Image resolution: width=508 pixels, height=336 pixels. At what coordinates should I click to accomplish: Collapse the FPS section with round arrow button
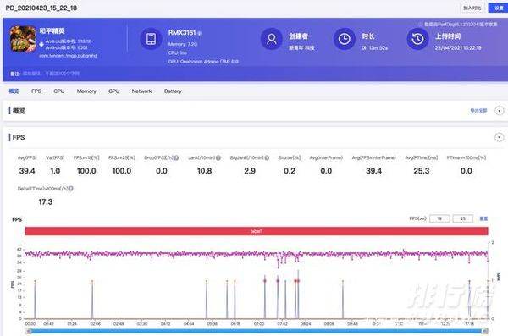(x=500, y=137)
